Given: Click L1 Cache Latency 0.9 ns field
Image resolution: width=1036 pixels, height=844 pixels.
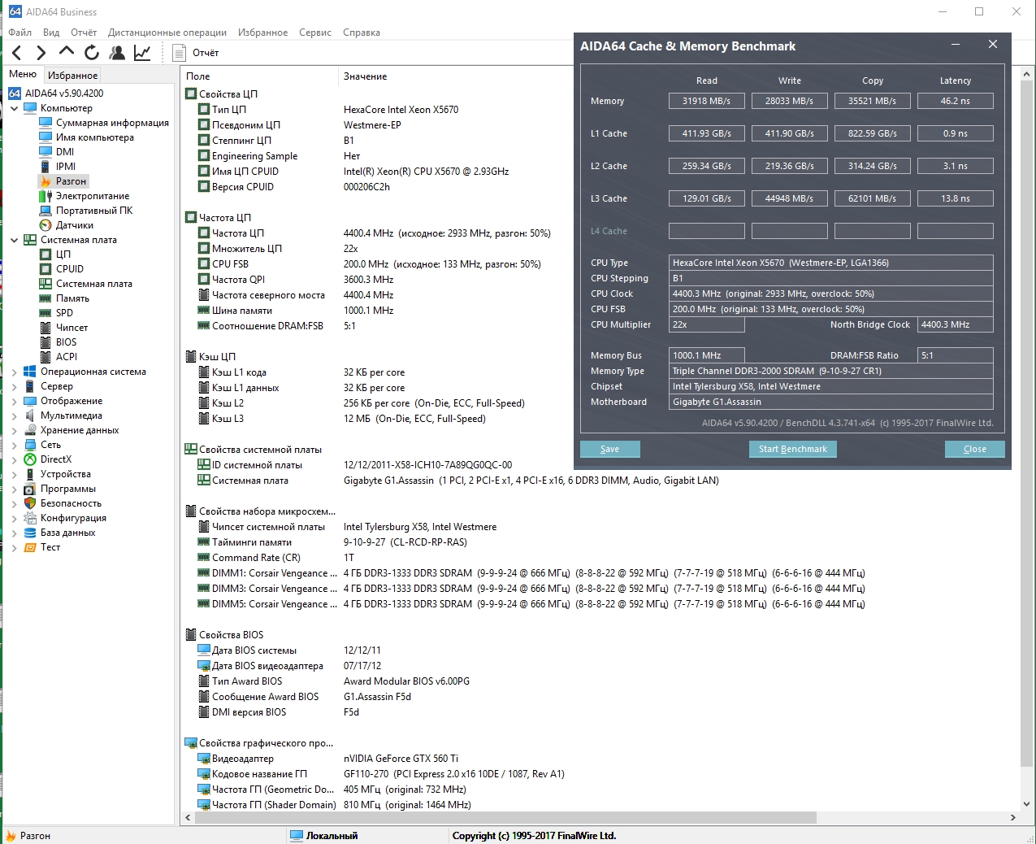Looking at the screenshot, I should (956, 133).
